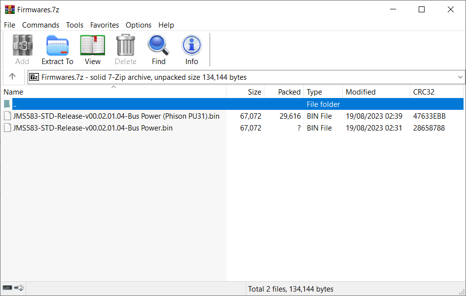Screen dimensions: 466x296
Task: Open the Options menu
Action: [x=139, y=25]
